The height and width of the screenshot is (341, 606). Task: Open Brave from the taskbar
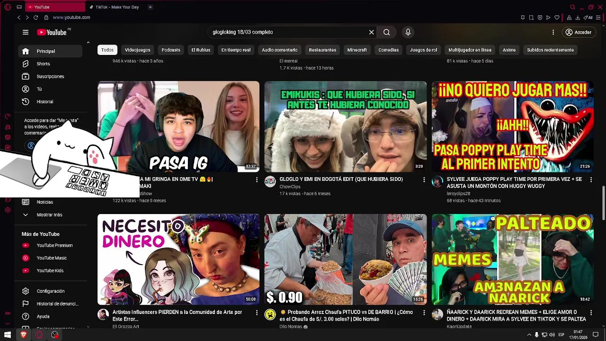(23, 335)
